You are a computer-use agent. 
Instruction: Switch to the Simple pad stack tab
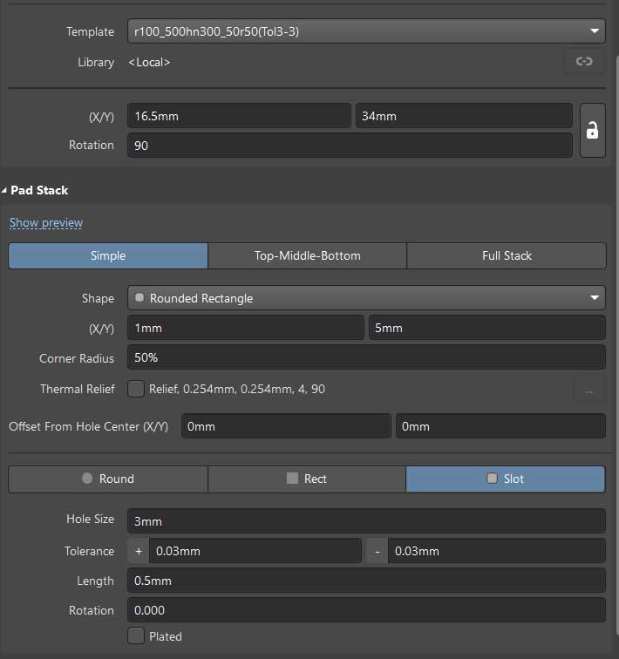coord(108,255)
